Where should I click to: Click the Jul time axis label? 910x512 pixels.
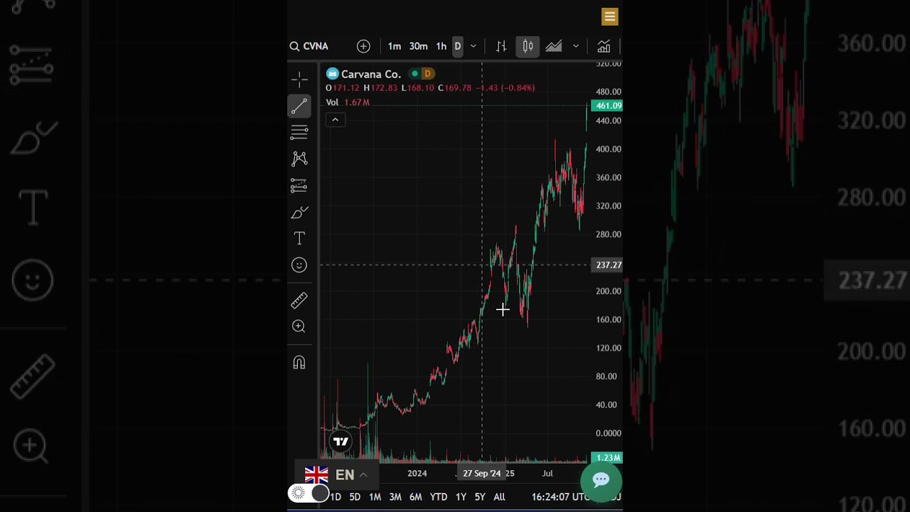coord(547,474)
